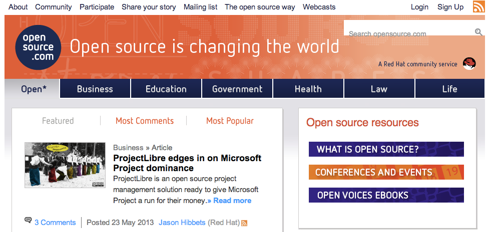Click the What Is Open Source? banner
Screen dimensions: 487x232
(x=386, y=149)
